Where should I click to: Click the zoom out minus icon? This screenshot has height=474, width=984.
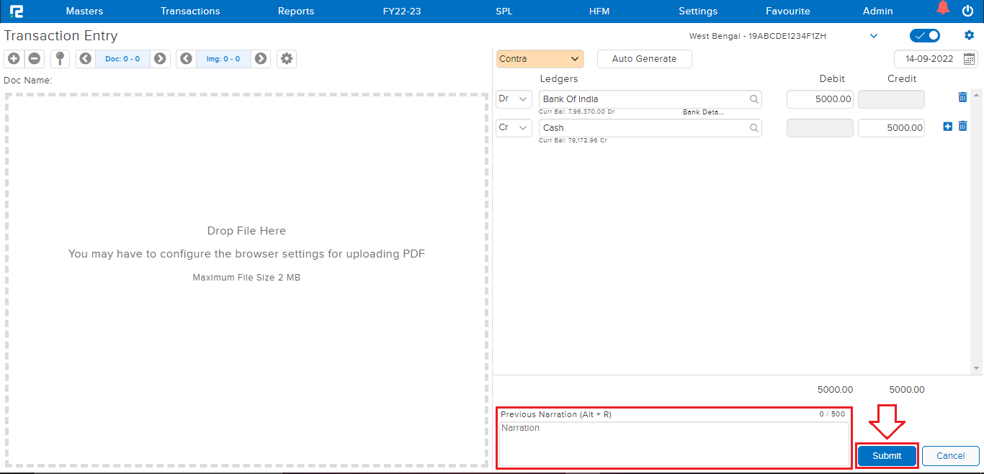coord(34,59)
